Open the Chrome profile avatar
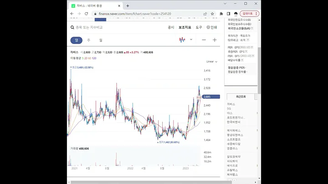 click(236, 14)
